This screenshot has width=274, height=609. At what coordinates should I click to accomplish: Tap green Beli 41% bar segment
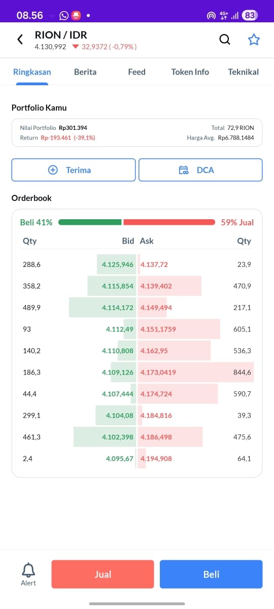[x=90, y=222]
